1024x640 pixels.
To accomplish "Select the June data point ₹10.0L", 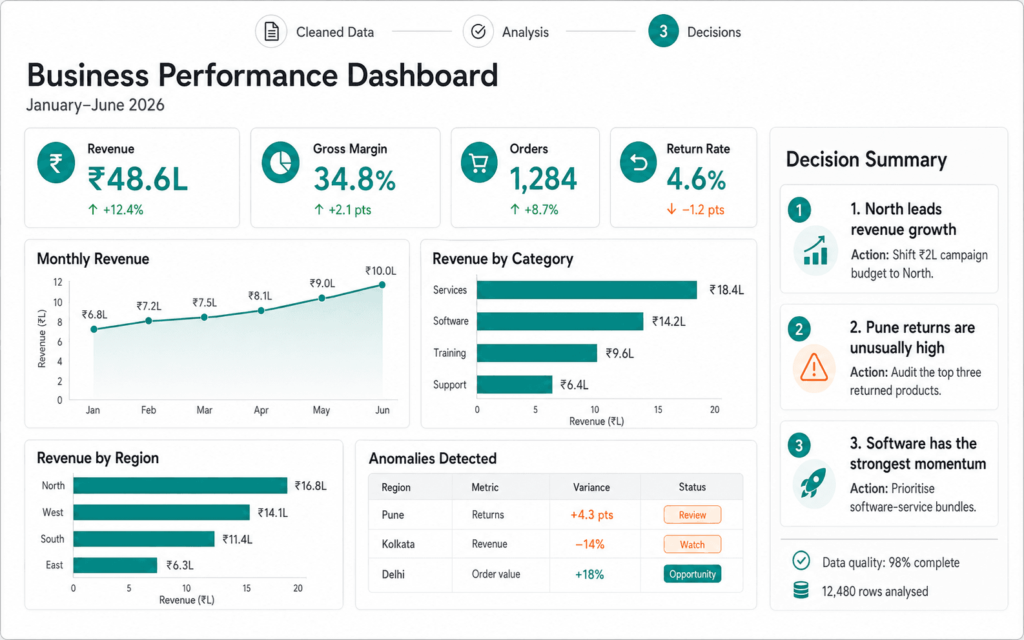I will [x=382, y=285].
